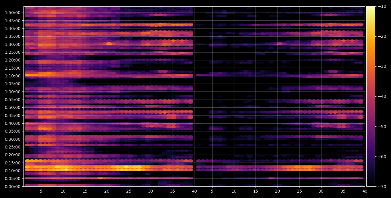Click the 1:40:00 time axis label
Image resolution: width=391 pixels, height=198 pixels.
point(13,28)
